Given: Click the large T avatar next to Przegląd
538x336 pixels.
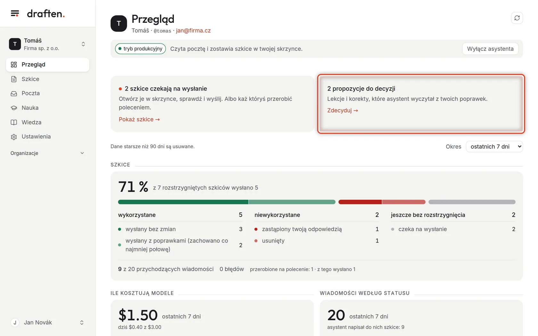Looking at the screenshot, I should (x=119, y=23).
